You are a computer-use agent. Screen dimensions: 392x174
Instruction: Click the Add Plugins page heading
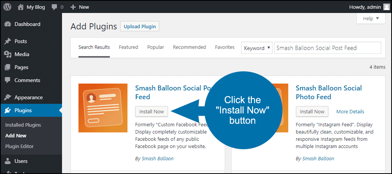tap(94, 26)
